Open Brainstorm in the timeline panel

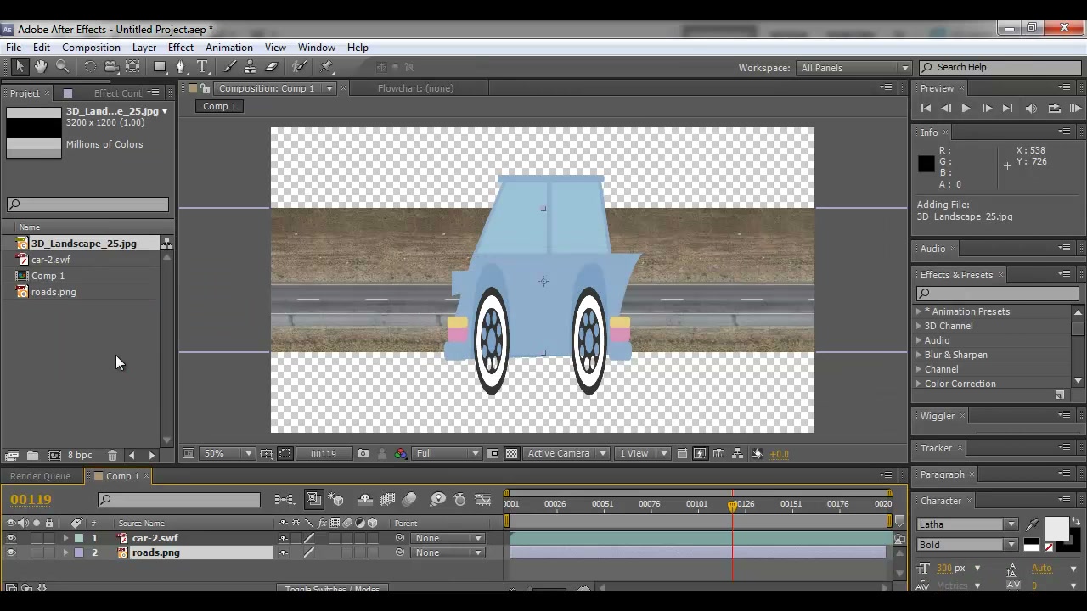(438, 500)
